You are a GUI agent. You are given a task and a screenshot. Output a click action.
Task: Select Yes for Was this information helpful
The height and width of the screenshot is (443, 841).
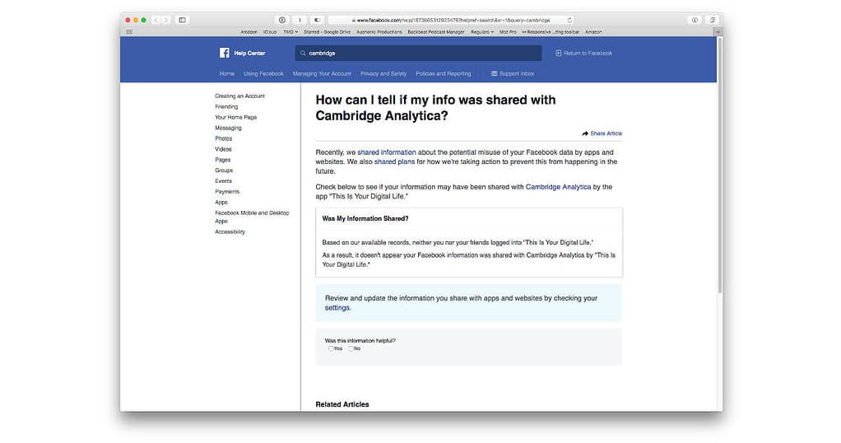point(331,348)
